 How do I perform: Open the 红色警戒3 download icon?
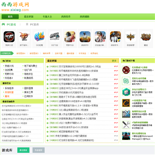point(126,70)
